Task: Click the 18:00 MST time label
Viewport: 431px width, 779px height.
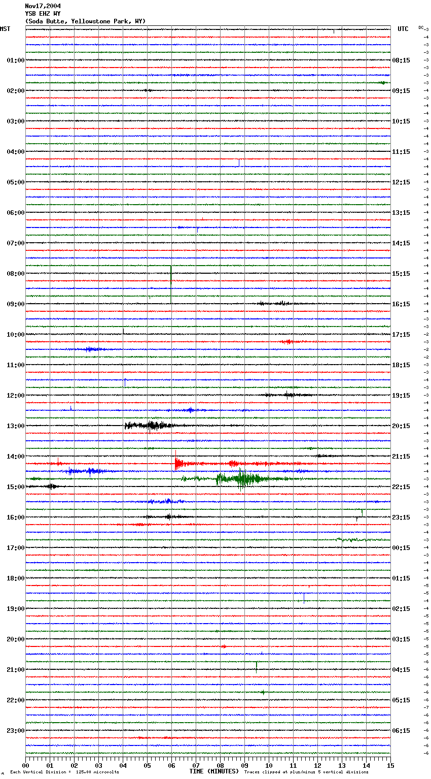Action: [x=15, y=578]
